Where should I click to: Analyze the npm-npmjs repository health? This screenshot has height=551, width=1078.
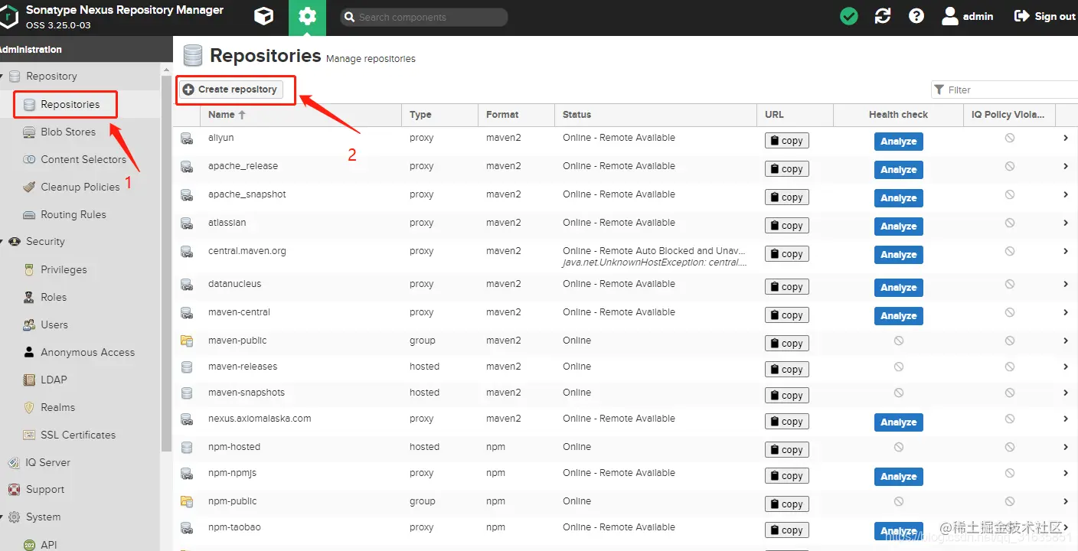pos(899,477)
